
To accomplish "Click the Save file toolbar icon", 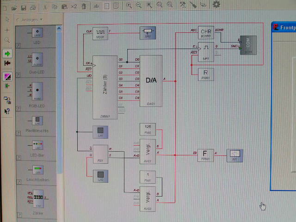I will 24,6.
